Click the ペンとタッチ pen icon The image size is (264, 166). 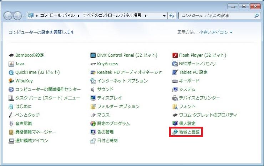[x=11, y=115]
